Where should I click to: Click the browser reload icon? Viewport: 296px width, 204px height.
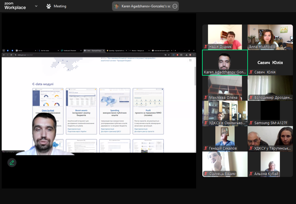pyautogui.click(x=11, y=55)
